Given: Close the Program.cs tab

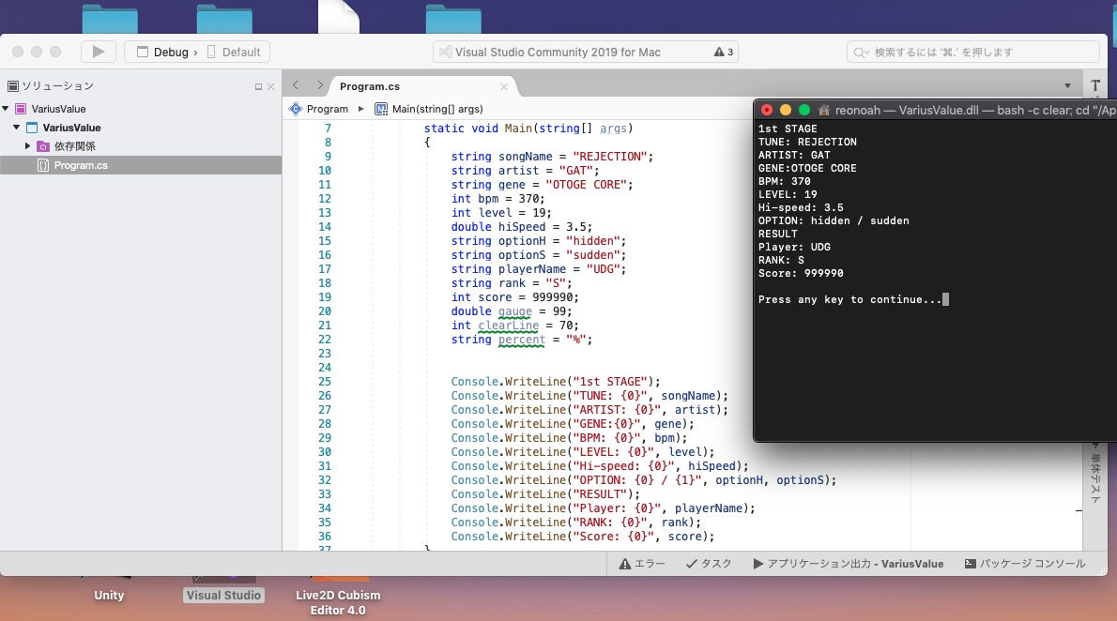Looking at the screenshot, I should (504, 86).
